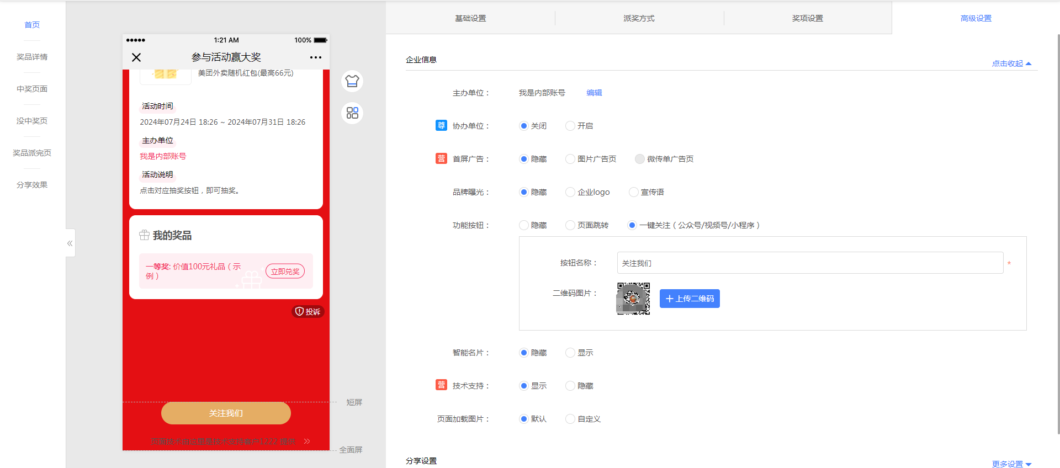Click 立即兑奖 button in prize card
This screenshot has height=468, width=1060.
[285, 271]
